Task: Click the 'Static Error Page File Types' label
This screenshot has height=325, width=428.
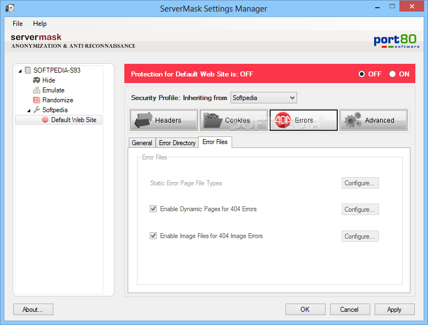Action: pyautogui.click(x=186, y=183)
